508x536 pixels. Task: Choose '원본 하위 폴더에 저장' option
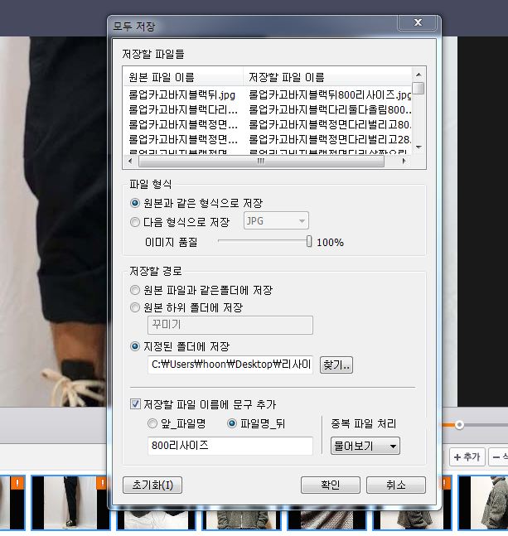135,307
